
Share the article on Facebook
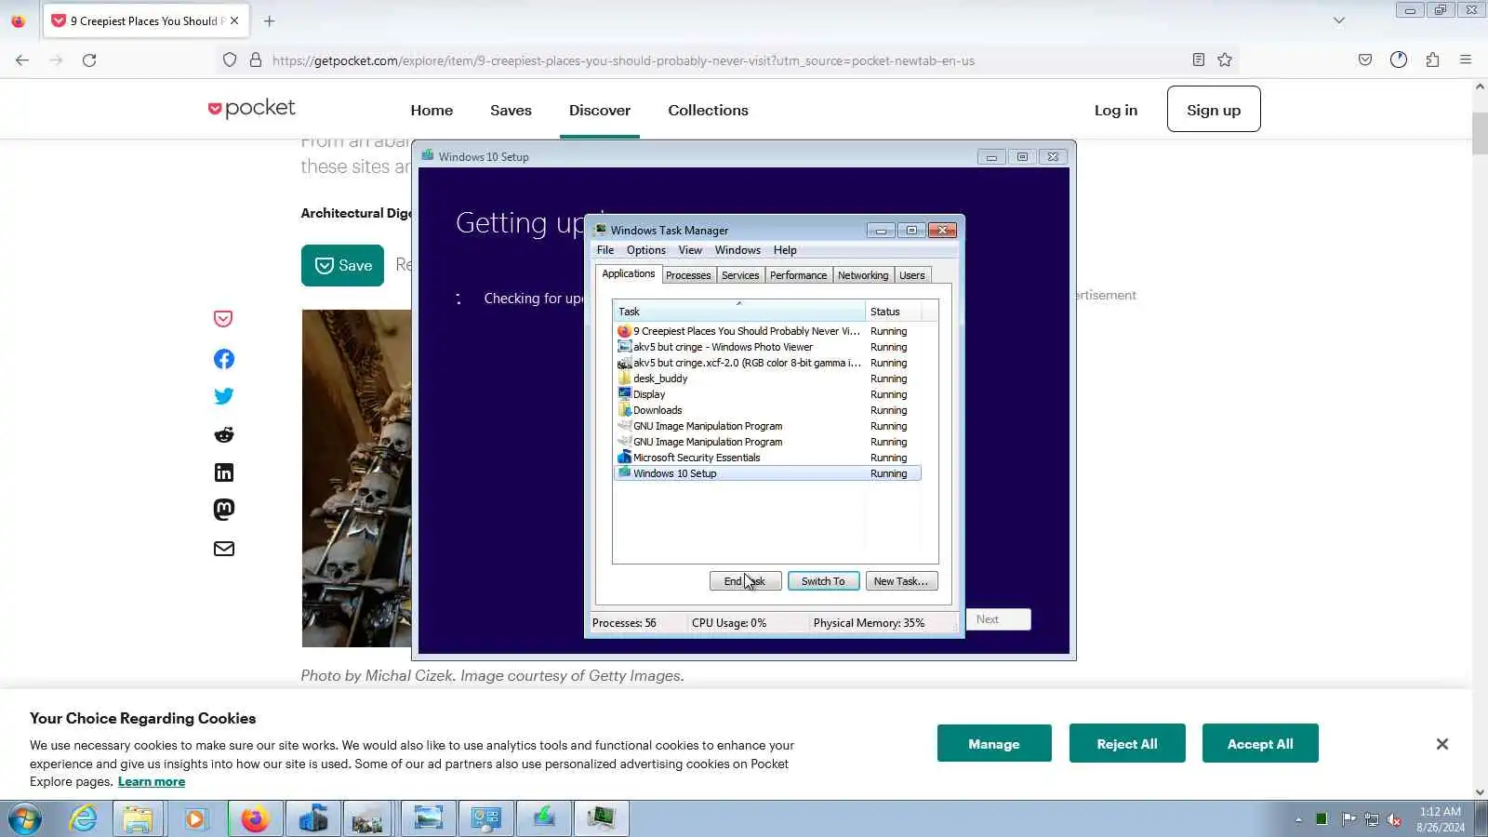tap(223, 359)
